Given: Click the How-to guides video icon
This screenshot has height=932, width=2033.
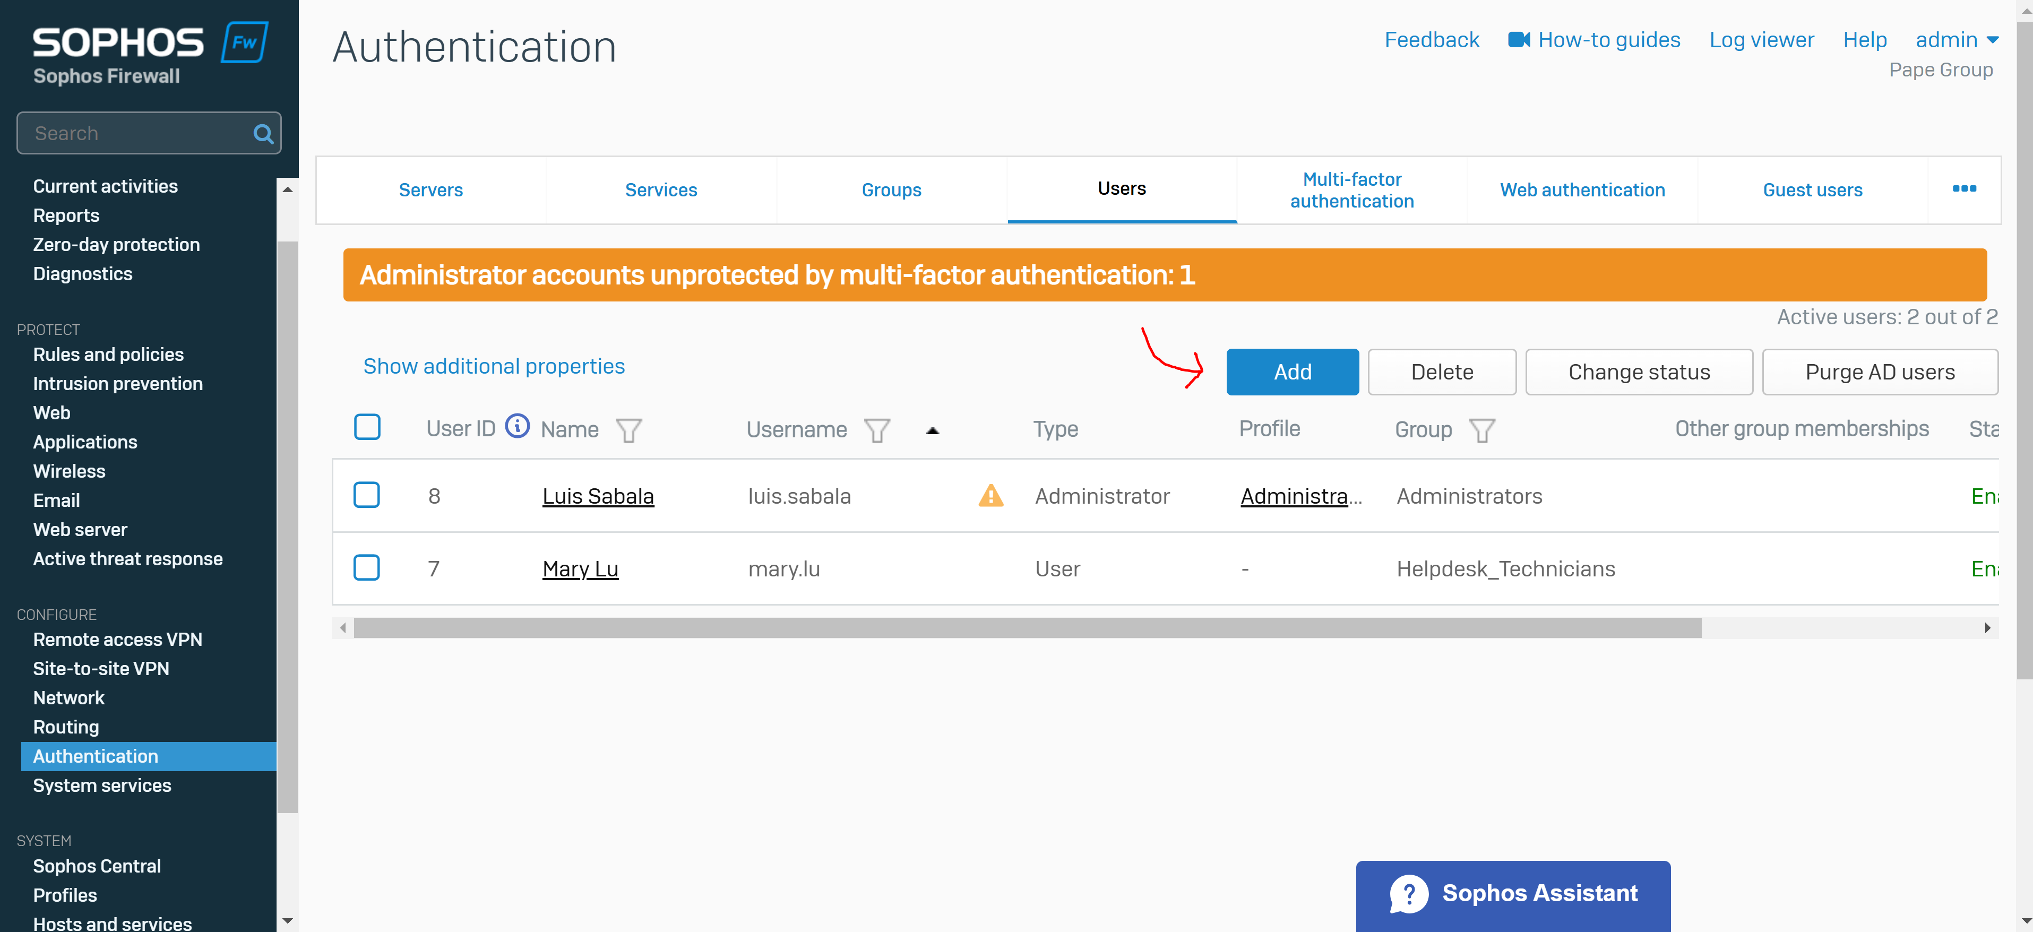Looking at the screenshot, I should point(1519,39).
